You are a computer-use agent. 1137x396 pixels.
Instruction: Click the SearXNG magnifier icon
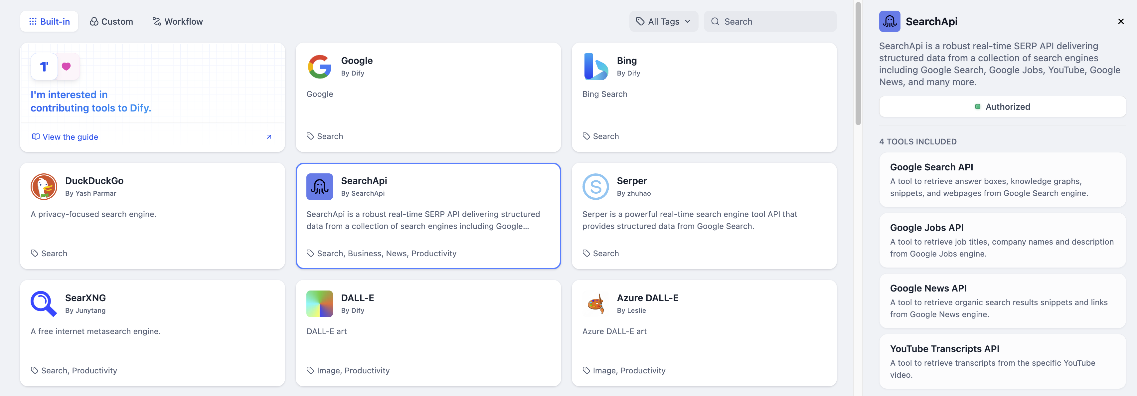click(x=44, y=304)
